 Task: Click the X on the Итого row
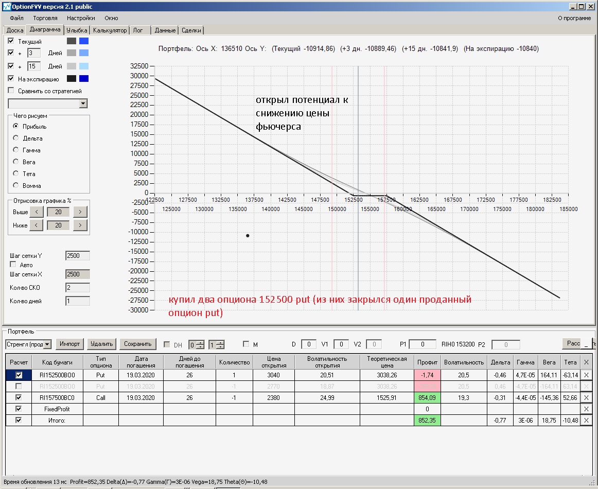(586, 421)
